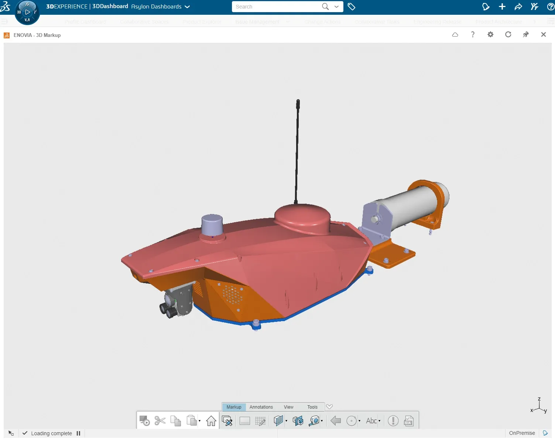Pause the loading with the pause control
Screen dimensions: 555x440
point(78,433)
